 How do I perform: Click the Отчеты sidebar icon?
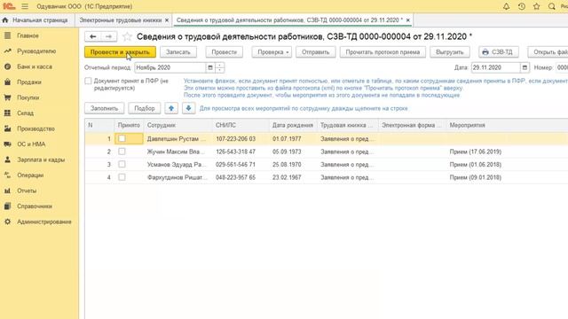7,191
